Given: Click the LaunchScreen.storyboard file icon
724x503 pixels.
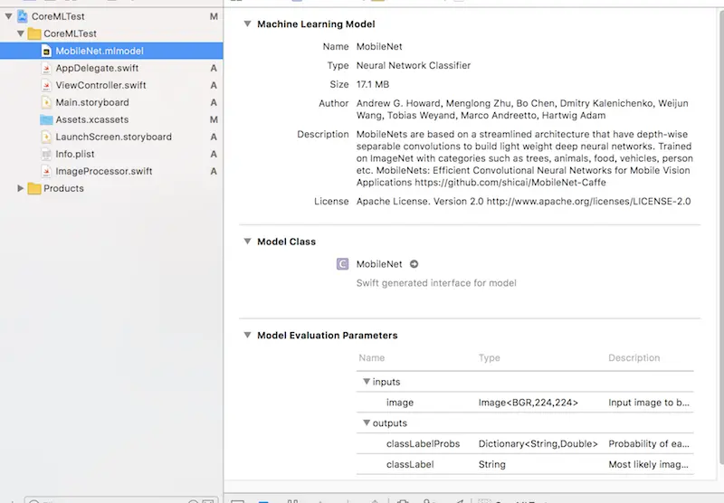Looking at the screenshot, I should click(46, 137).
